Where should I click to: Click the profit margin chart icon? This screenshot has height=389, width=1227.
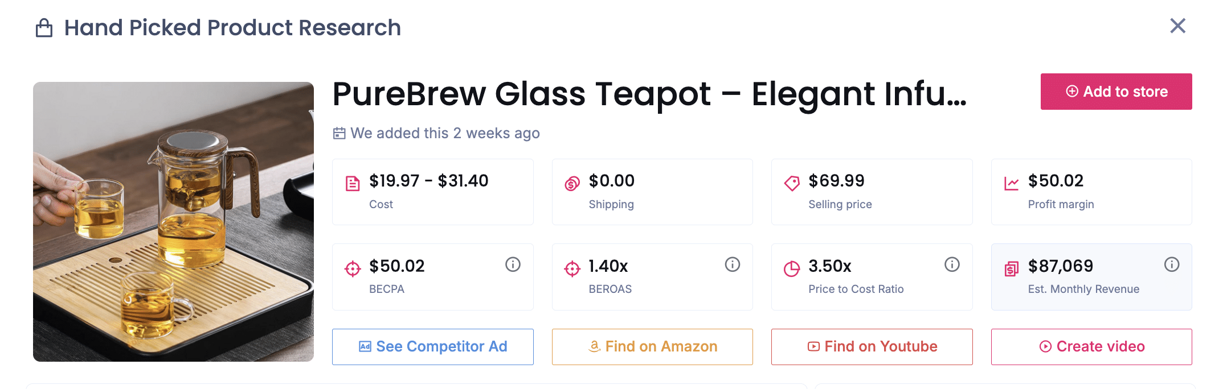coord(1011,182)
